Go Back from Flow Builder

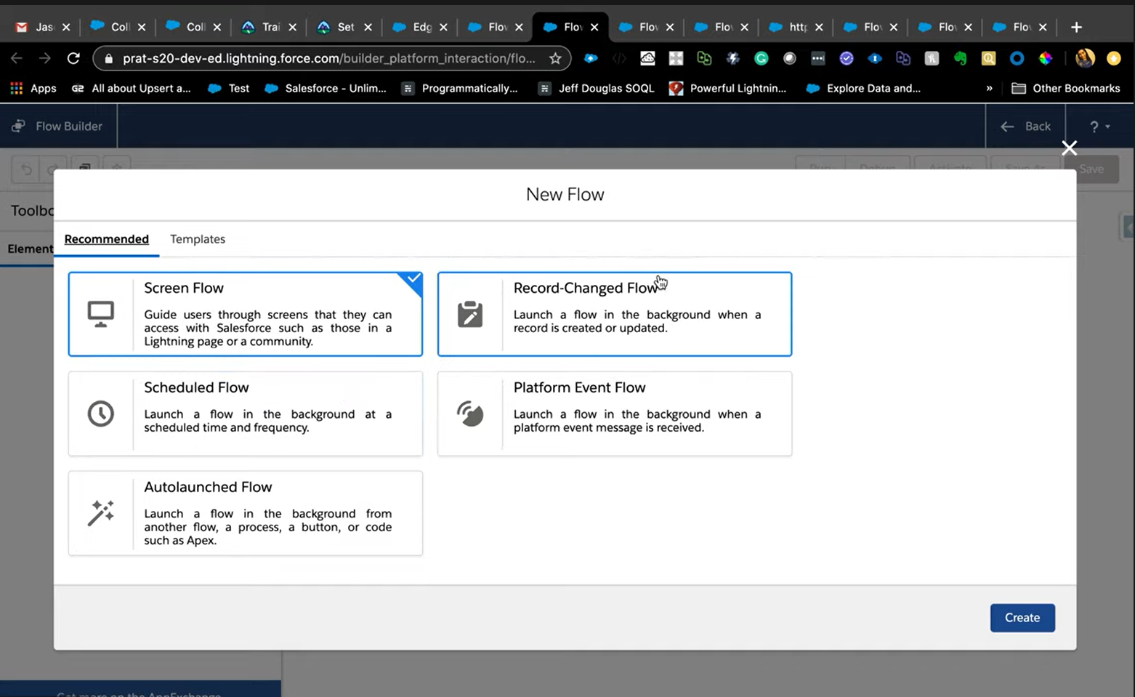pyautogui.click(x=1025, y=126)
